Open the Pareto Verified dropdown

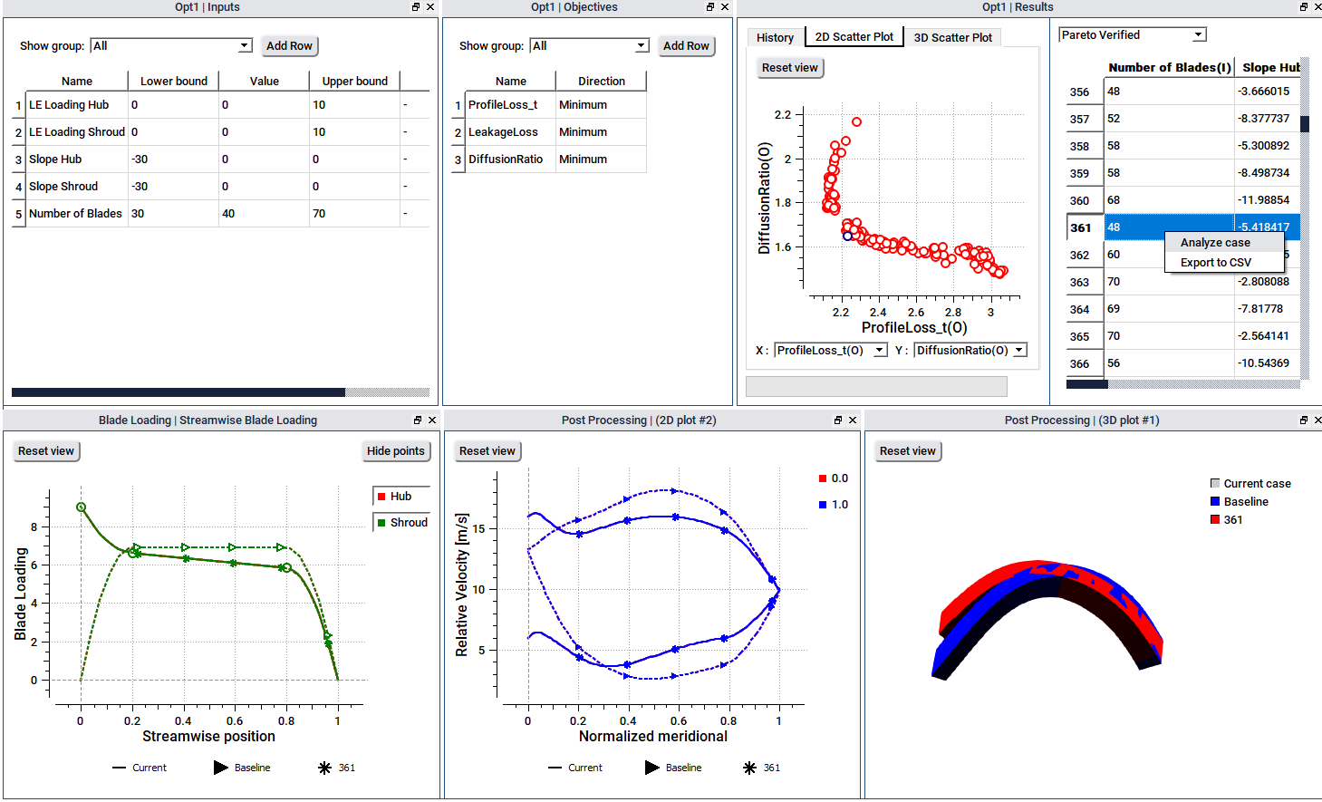click(x=1200, y=34)
